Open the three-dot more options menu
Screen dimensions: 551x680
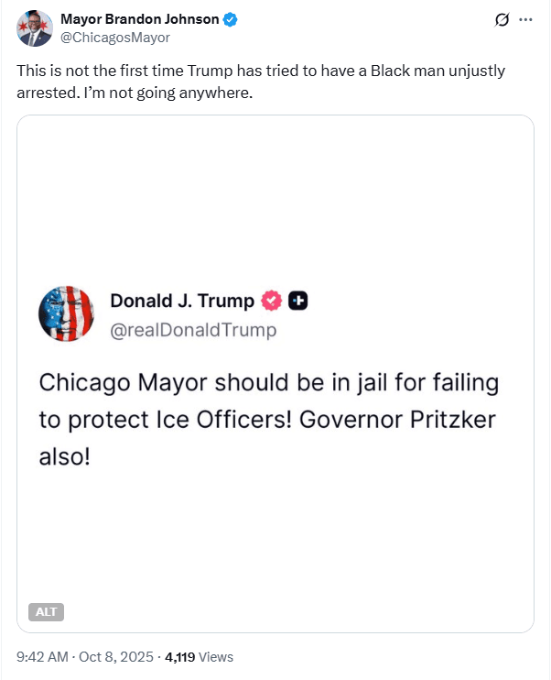(525, 19)
